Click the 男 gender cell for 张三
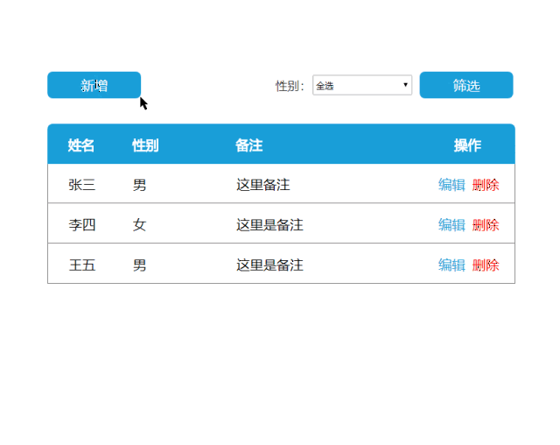This screenshot has width=560, height=445. point(139,185)
